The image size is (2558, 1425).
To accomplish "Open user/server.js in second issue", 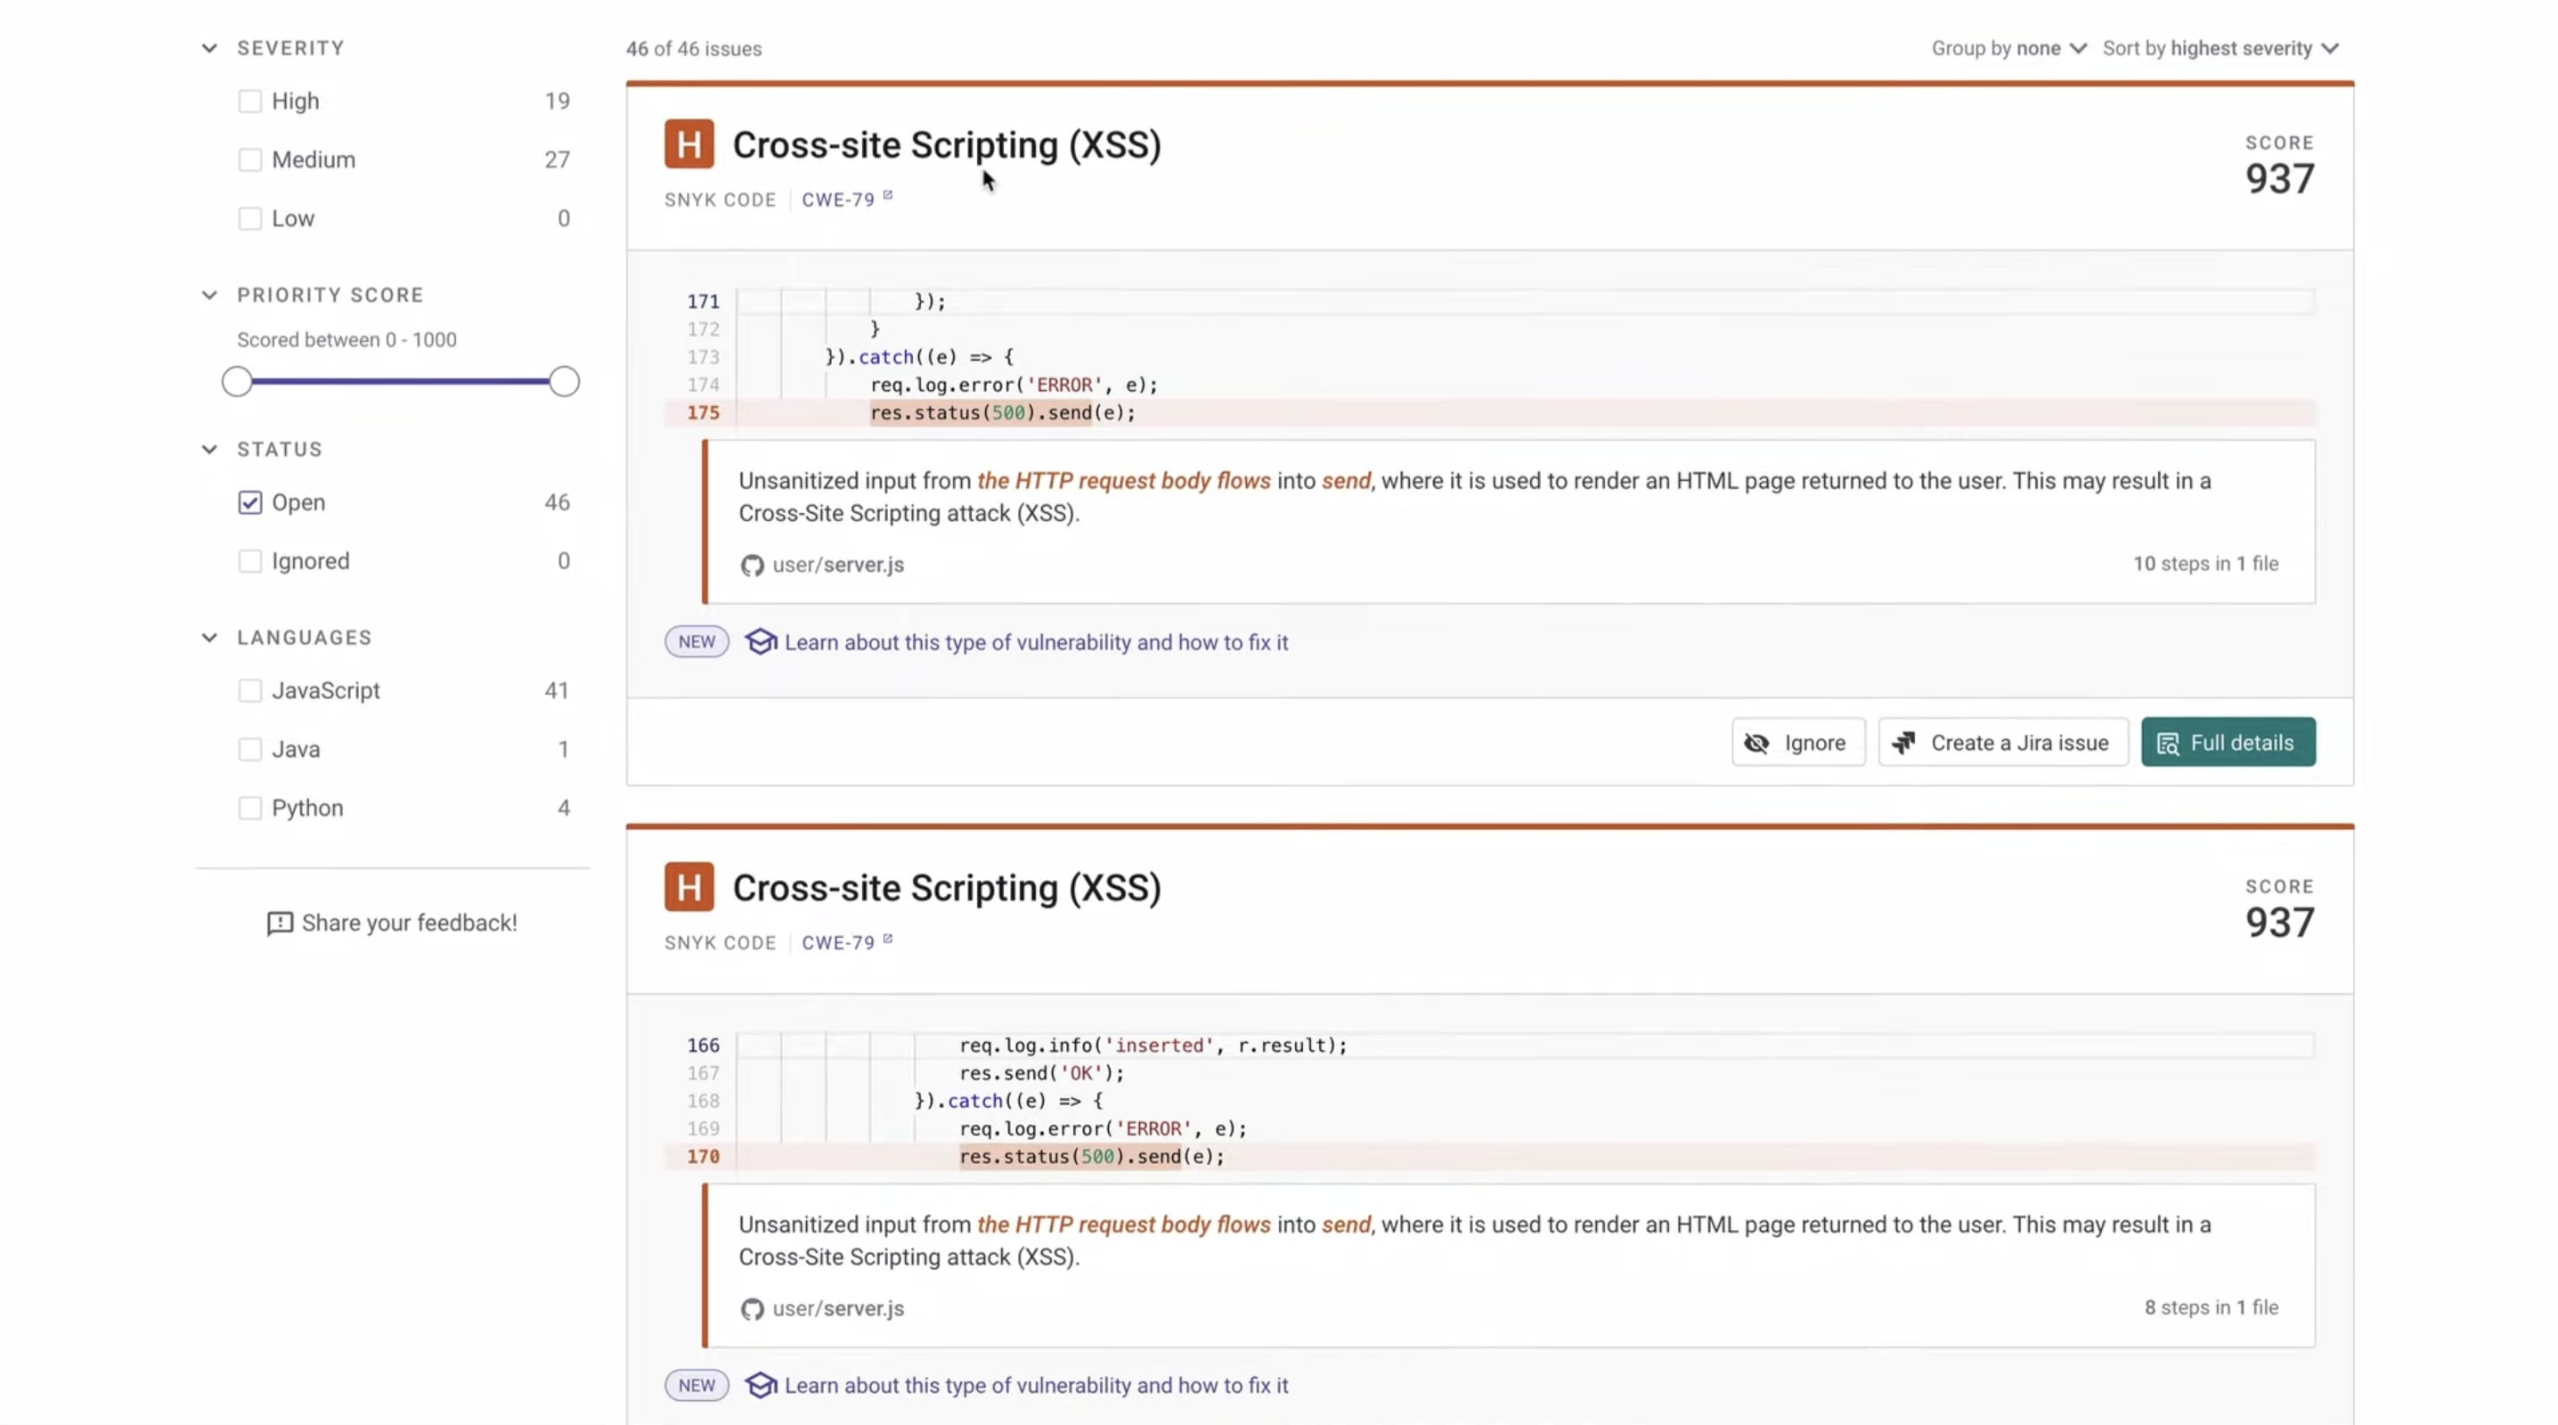I will pos(838,1307).
